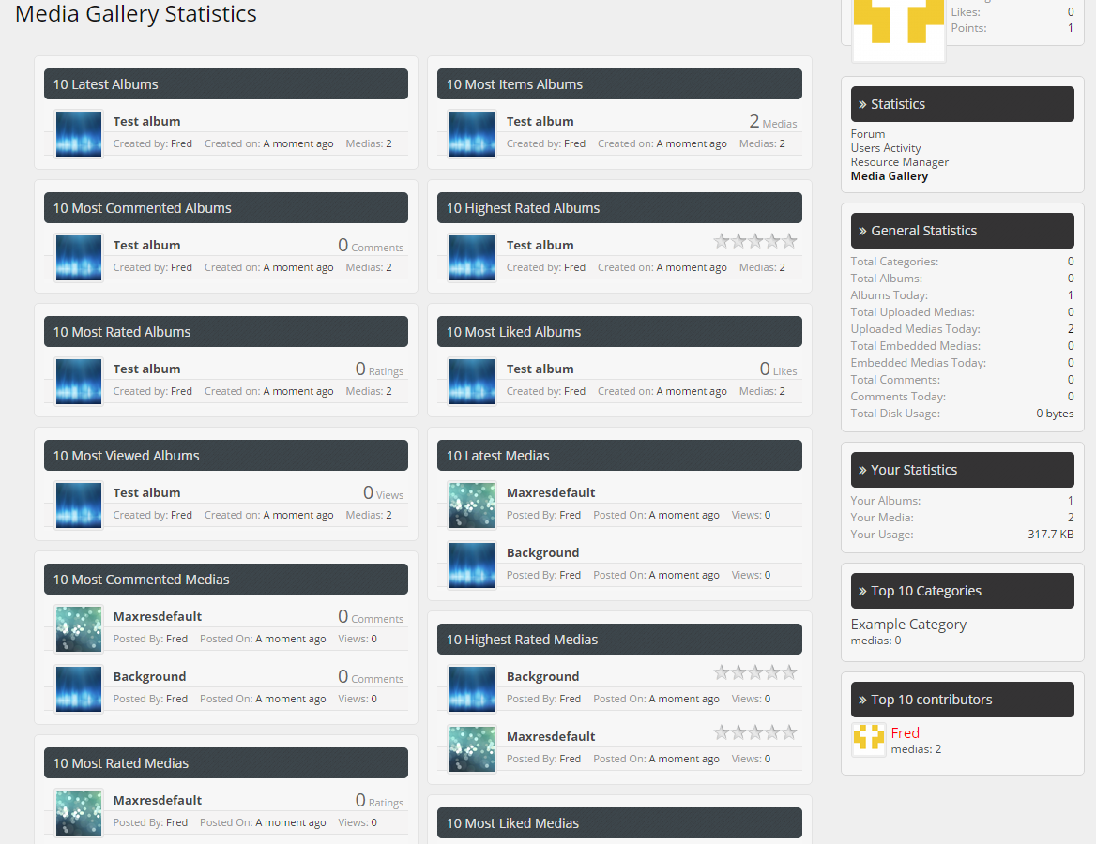Image resolution: width=1096 pixels, height=844 pixels.
Task: Open Maxresdefault title in 10 Latest Medias
Action: pyautogui.click(x=551, y=492)
